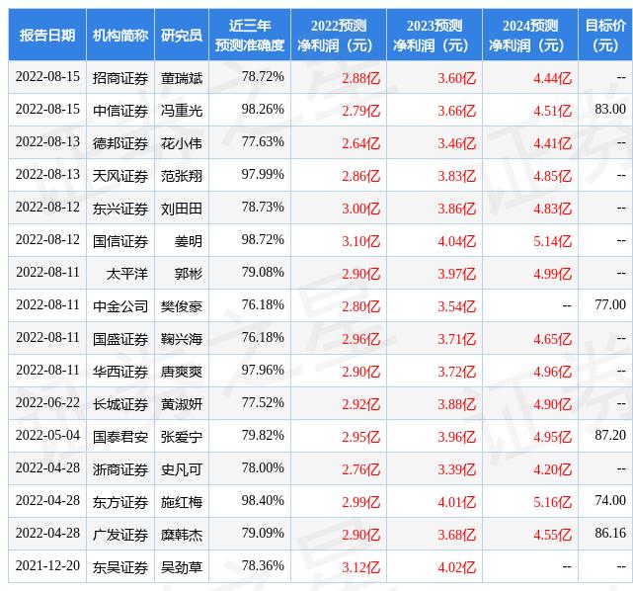633x591 pixels.
Task: Select 东兴证券 institution cell
Action: pos(120,209)
